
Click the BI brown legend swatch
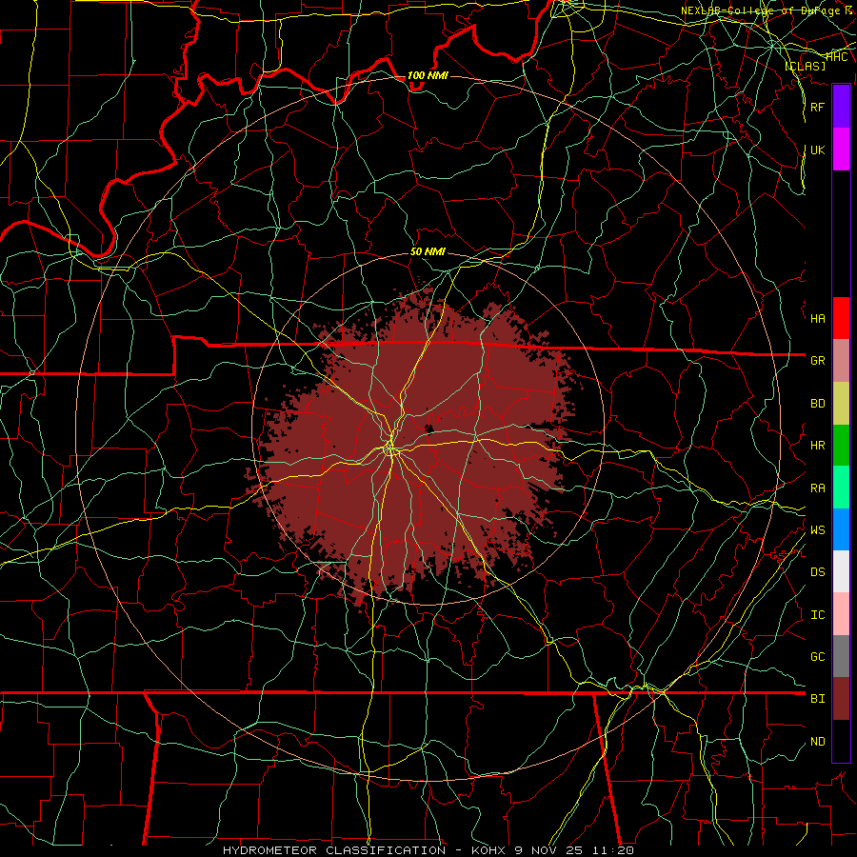tap(841, 699)
